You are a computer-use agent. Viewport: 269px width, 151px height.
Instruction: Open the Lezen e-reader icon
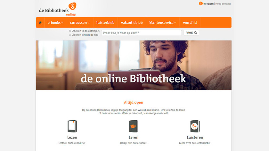click(x=72, y=126)
